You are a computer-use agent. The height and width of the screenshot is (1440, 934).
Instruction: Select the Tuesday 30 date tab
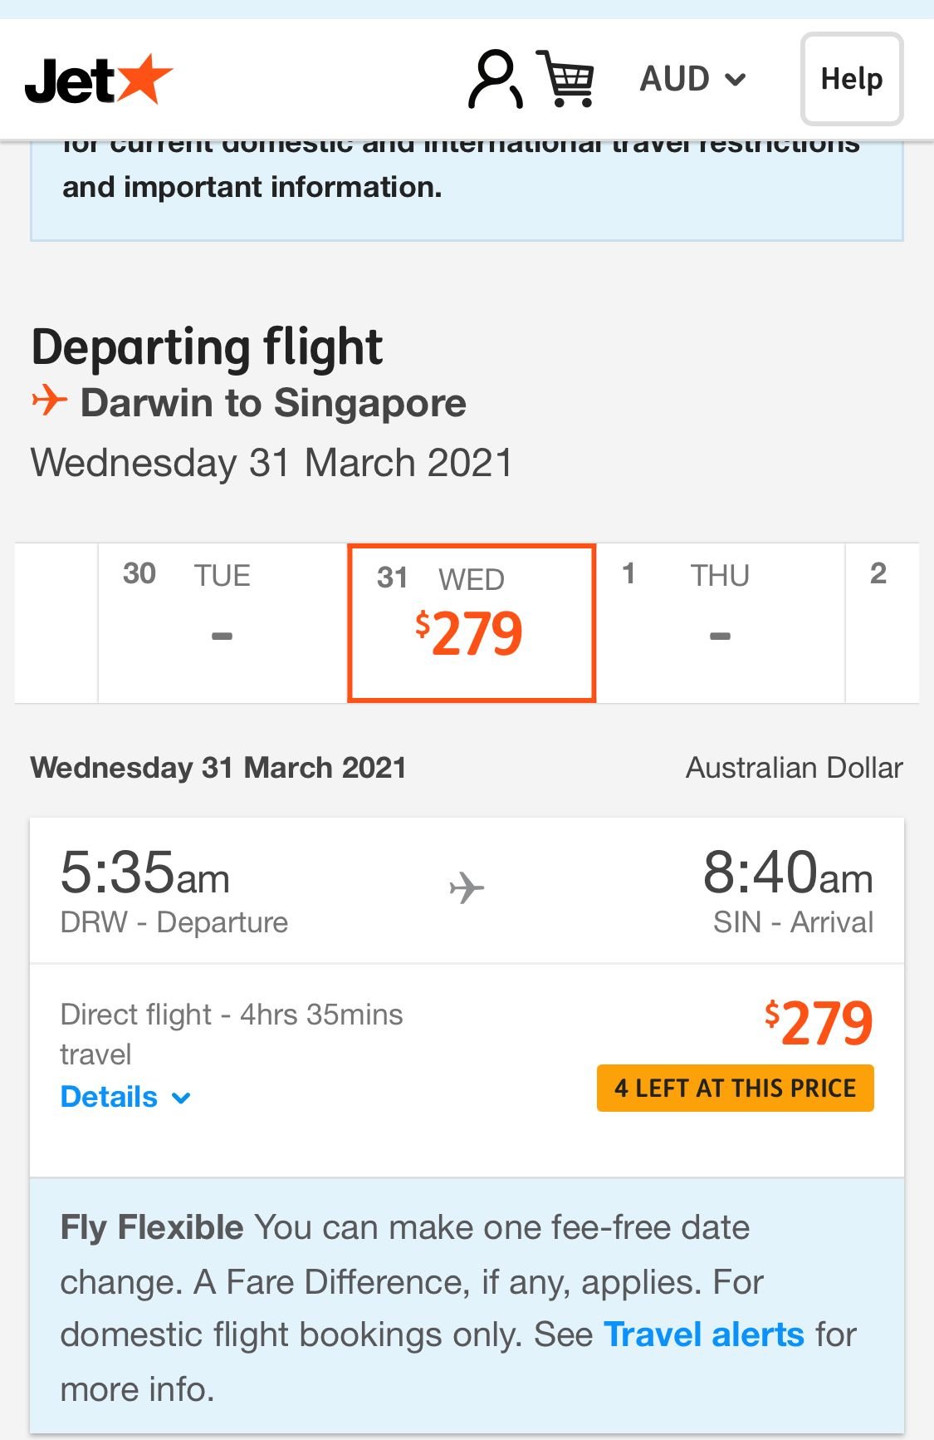[x=222, y=623]
